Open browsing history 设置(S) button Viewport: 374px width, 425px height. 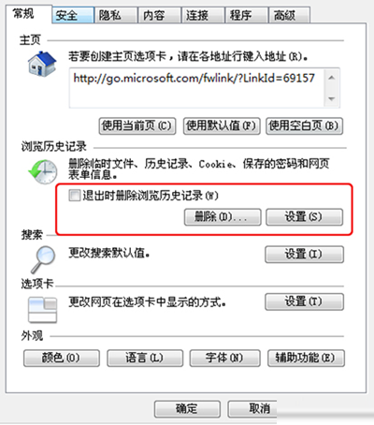pyautogui.click(x=304, y=217)
